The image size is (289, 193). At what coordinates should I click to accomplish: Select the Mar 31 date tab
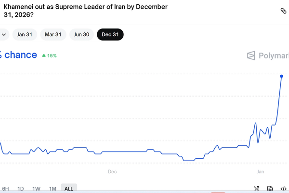53,34
